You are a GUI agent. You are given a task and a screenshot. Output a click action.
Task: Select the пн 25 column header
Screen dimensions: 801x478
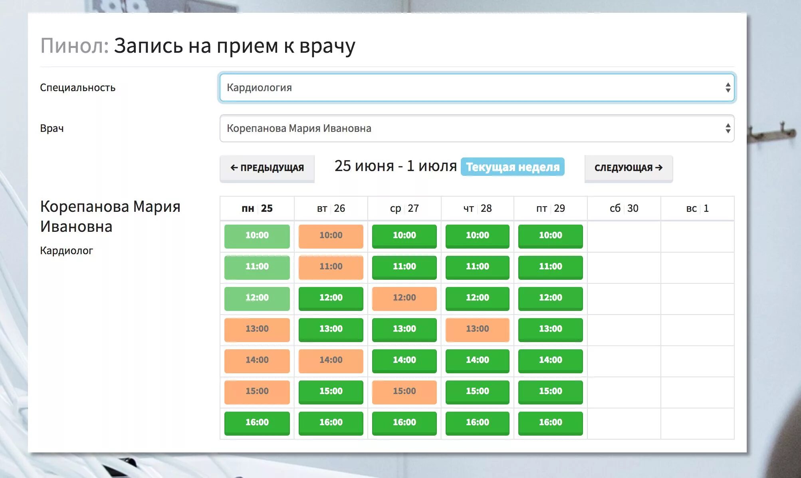point(257,208)
